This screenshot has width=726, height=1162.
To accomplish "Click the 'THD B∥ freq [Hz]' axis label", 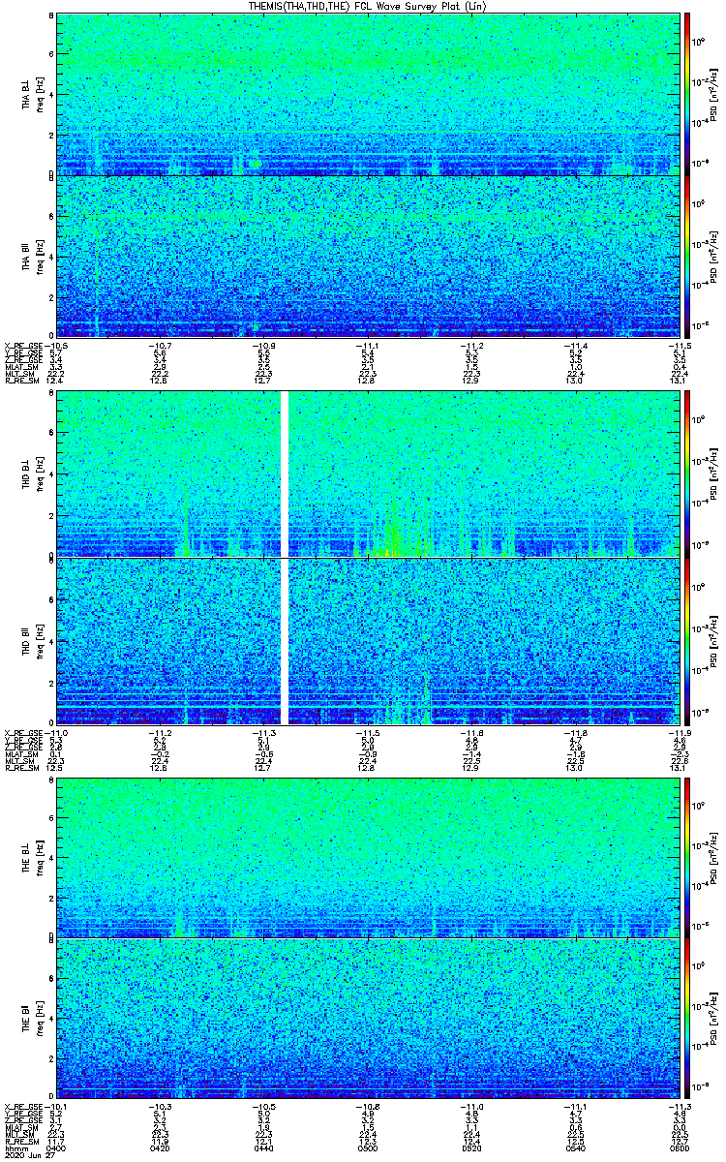I will coord(32,640).
